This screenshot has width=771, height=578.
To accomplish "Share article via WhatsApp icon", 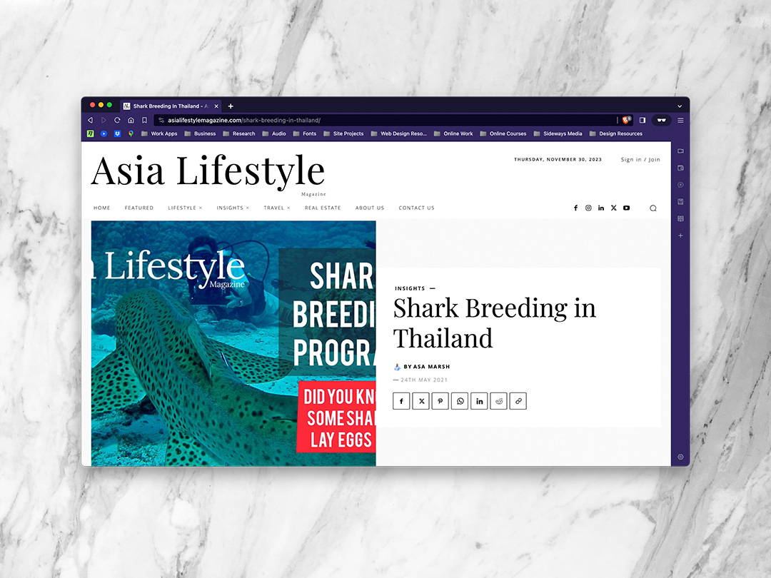I will point(460,401).
